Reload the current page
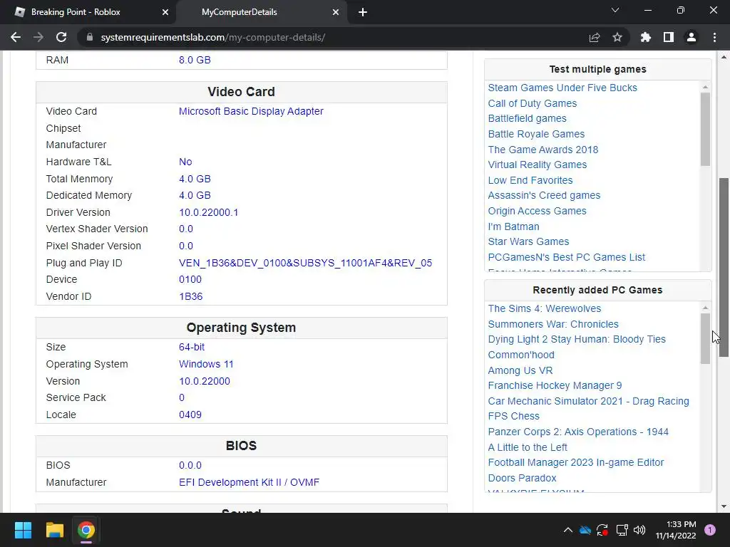Viewport: 730px width, 547px height. (61, 37)
